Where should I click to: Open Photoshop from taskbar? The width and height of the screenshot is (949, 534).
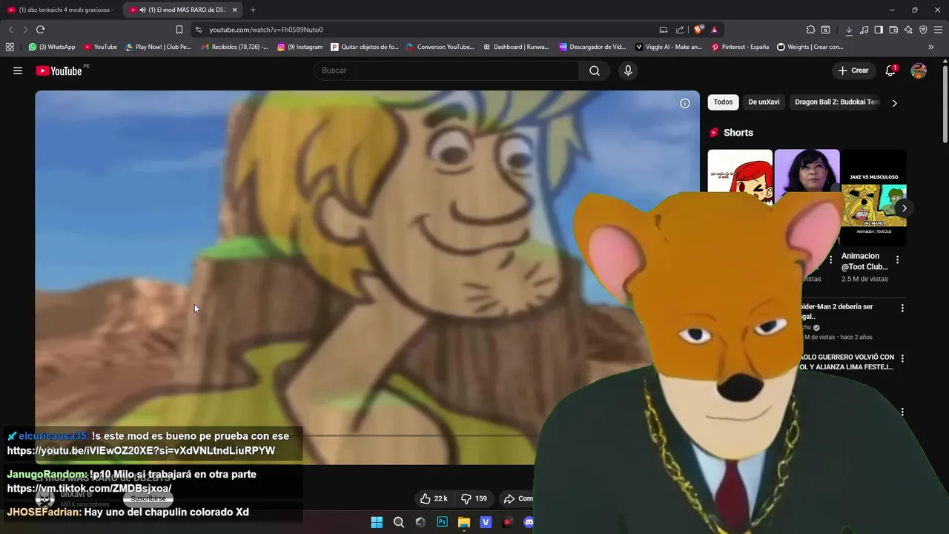point(442,522)
